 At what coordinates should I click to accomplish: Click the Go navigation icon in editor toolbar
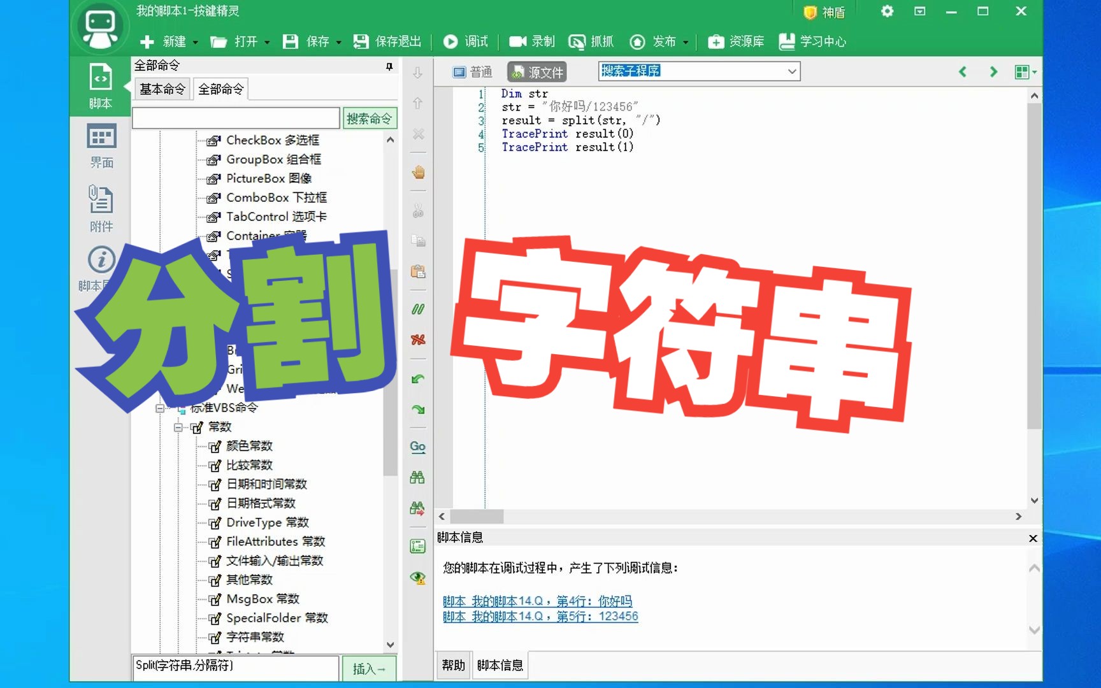[x=417, y=447]
